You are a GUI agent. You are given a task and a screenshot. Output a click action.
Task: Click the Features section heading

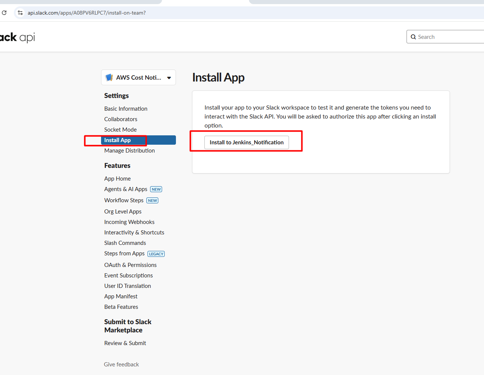(x=117, y=166)
